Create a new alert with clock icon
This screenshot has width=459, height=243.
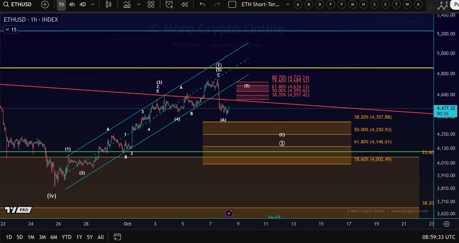[x=169, y=5]
